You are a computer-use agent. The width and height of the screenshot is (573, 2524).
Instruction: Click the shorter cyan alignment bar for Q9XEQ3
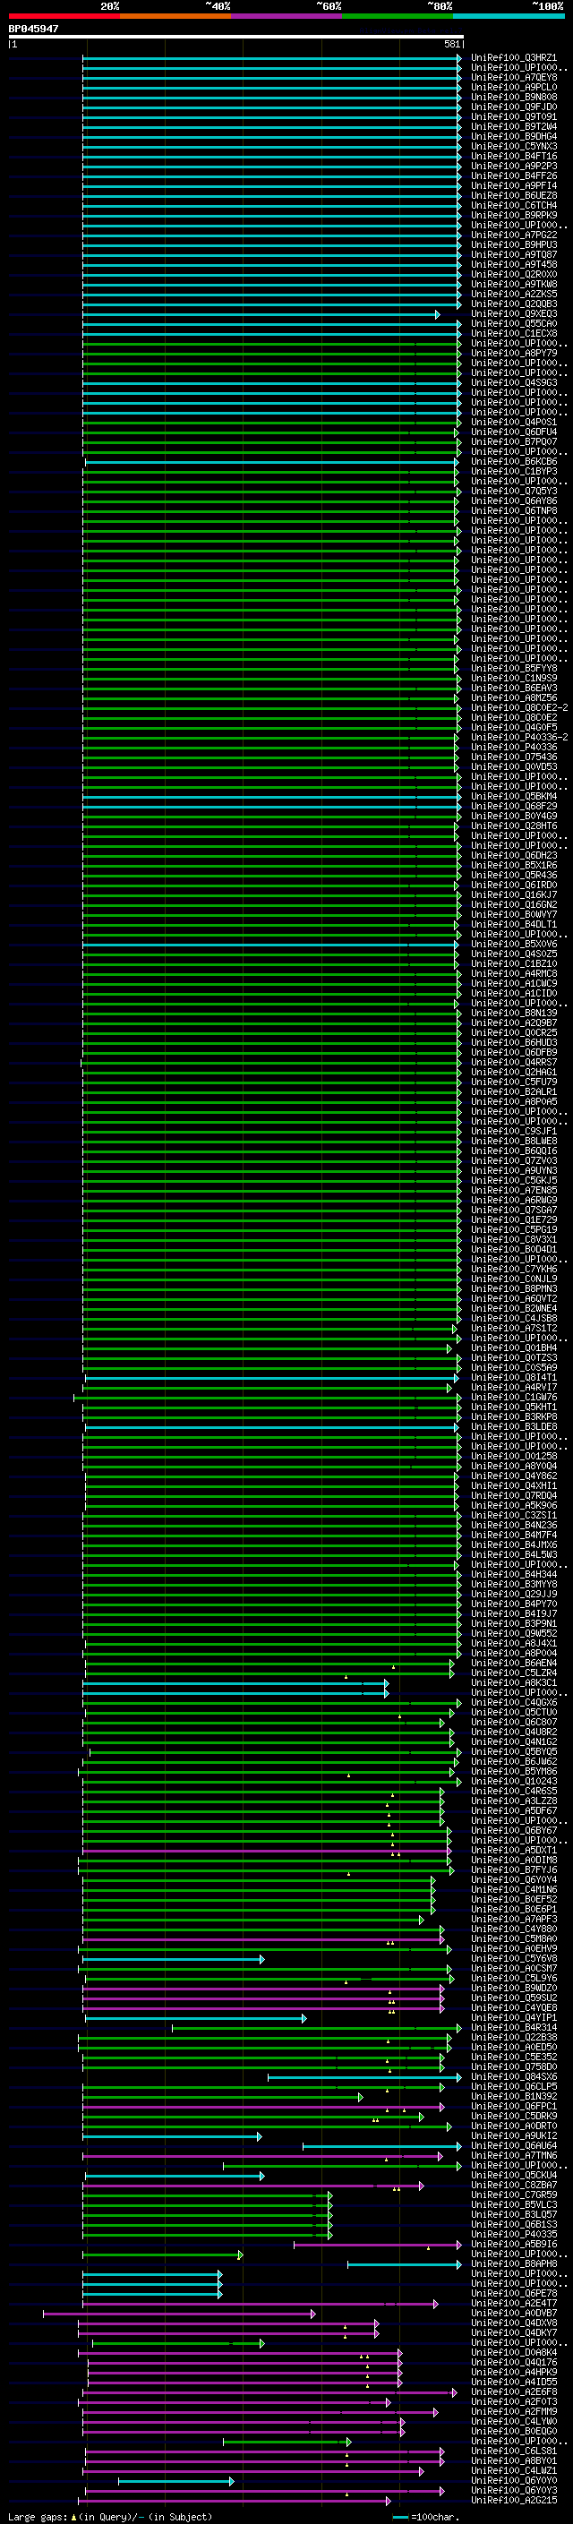(x=261, y=314)
